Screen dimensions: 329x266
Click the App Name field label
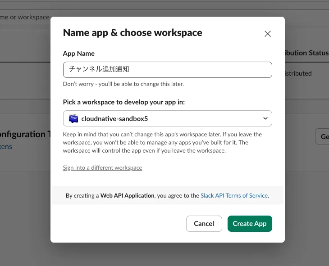79,54
